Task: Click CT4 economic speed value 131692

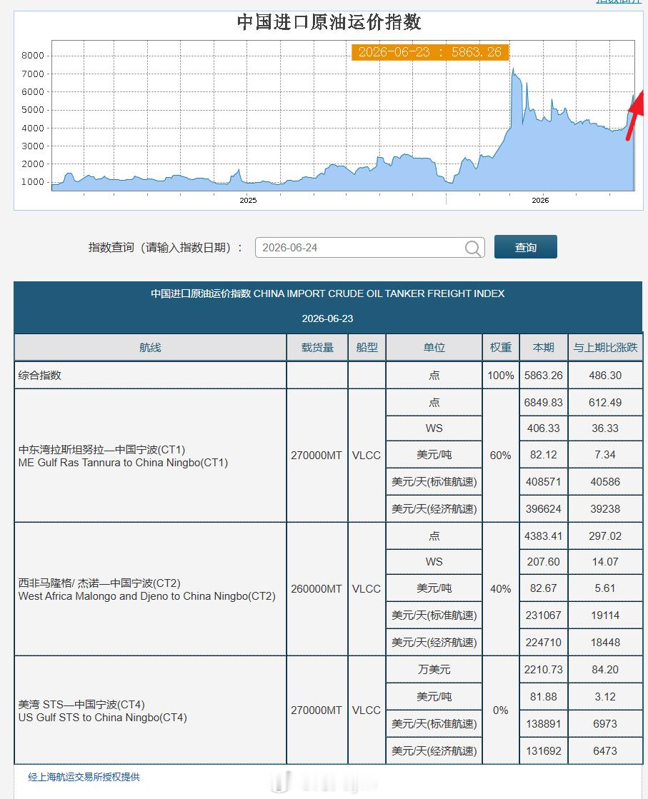Action: 544,751
